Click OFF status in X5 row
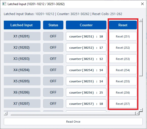This screenshot has width=147, height=129. click(53, 81)
